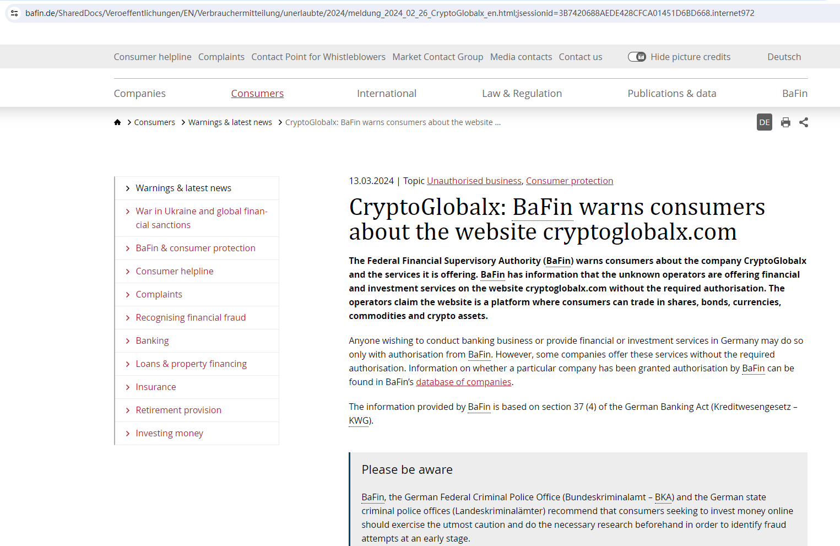Image resolution: width=840 pixels, height=546 pixels.
Task: Click the BKA abbreviation in the notice
Action: pyautogui.click(x=663, y=498)
